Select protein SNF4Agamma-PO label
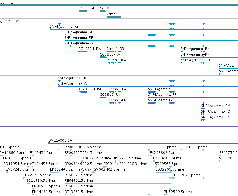238x196 pixels. [x=216, y=111]
